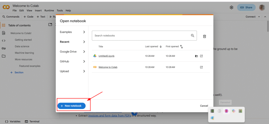The height and width of the screenshot is (124, 269).
Task: Follow invoices and form data from PDFs link
Action: click(110, 116)
